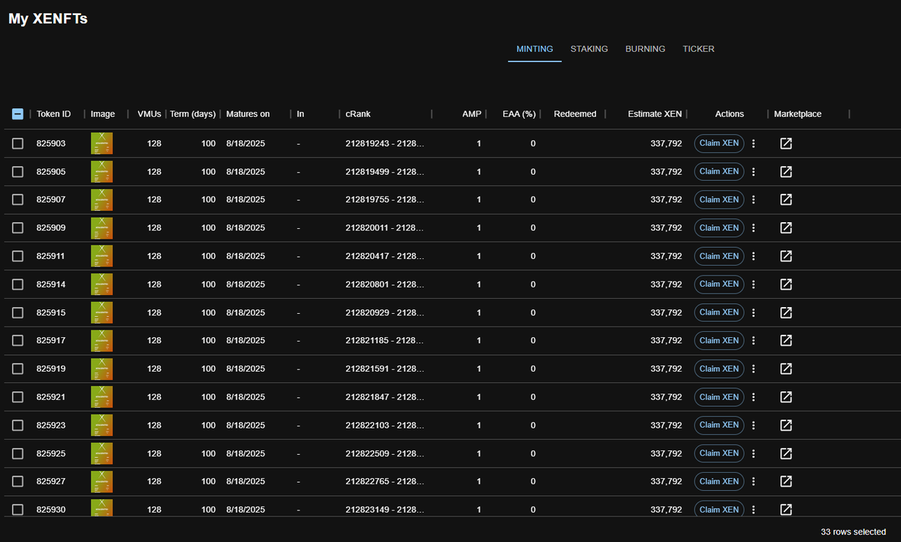Screen dimensions: 901x542
Task: Click the 33 rows selected status text
Action: [x=852, y=531]
